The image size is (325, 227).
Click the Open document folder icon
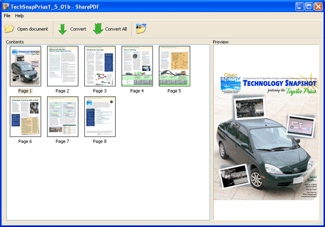click(9, 29)
